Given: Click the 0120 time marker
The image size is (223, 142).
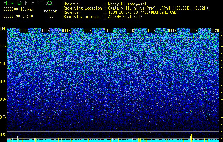Looking at the screenshot, I should 215,31.
